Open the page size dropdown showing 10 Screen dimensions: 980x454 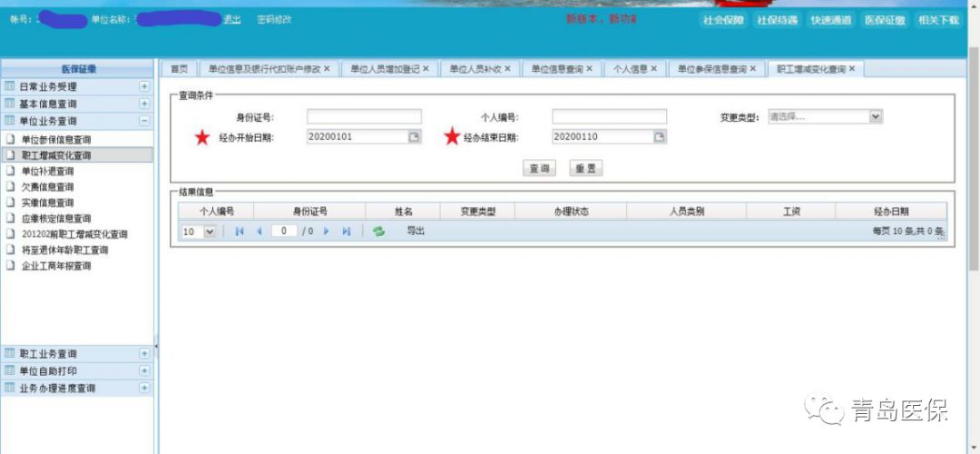click(x=211, y=232)
